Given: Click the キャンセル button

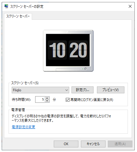Looking at the screenshot, I should pyautogui.click(x=93, y=144).
